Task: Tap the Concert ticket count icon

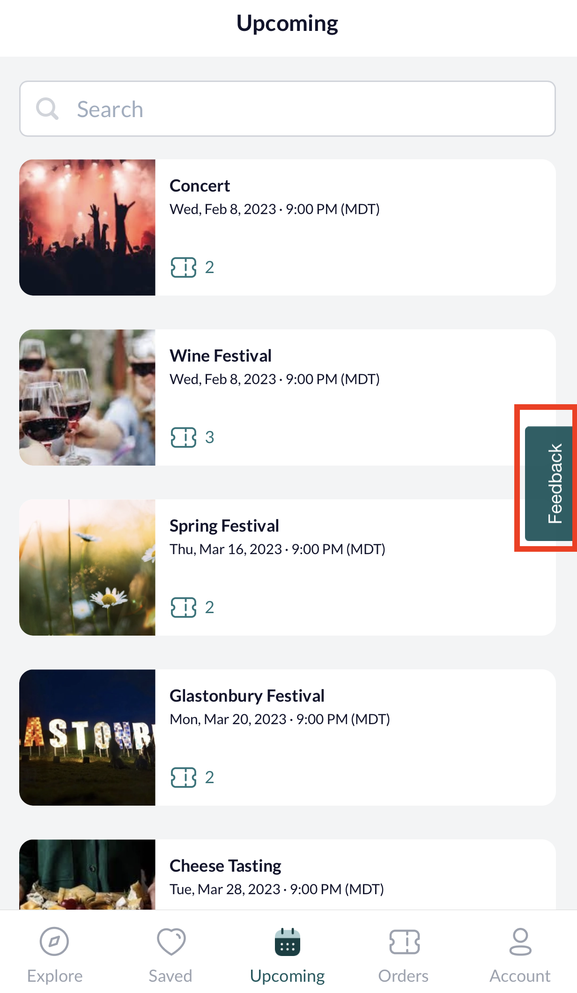Action: pyautogui.click(x=184, y=267)
